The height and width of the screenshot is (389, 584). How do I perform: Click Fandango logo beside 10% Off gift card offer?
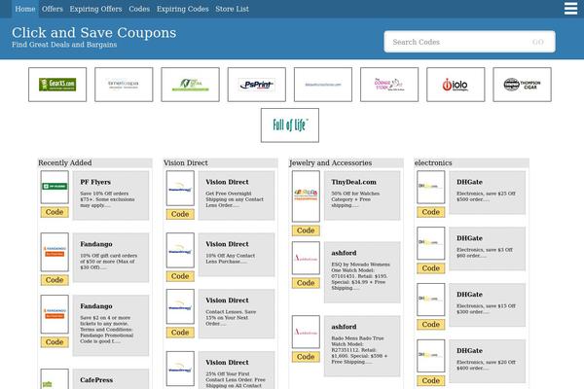pos(55,252)
